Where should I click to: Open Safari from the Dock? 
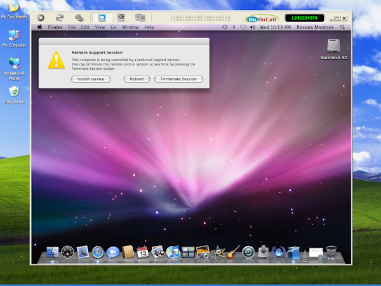pos(98,252)
